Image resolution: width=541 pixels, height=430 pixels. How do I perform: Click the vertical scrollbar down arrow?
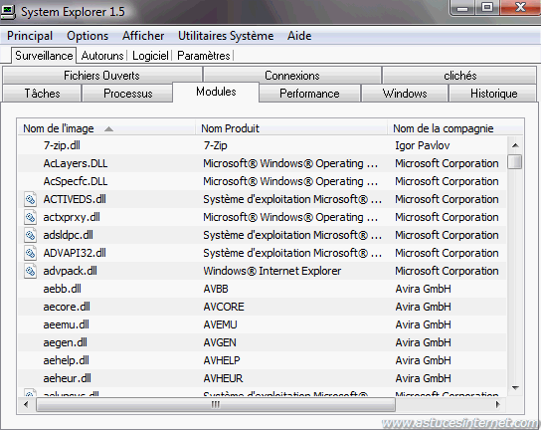click(x=515, y=388)
